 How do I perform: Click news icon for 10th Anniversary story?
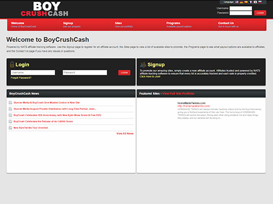point(10,115)
